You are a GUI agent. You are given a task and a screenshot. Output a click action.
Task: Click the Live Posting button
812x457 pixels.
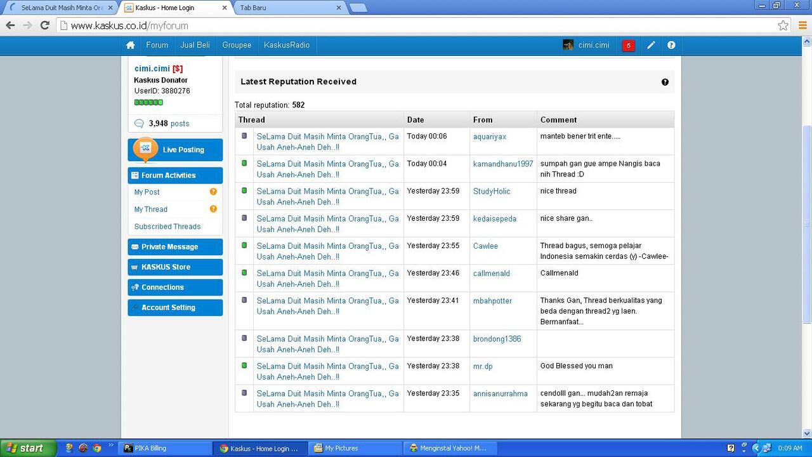tap(175, 150)
